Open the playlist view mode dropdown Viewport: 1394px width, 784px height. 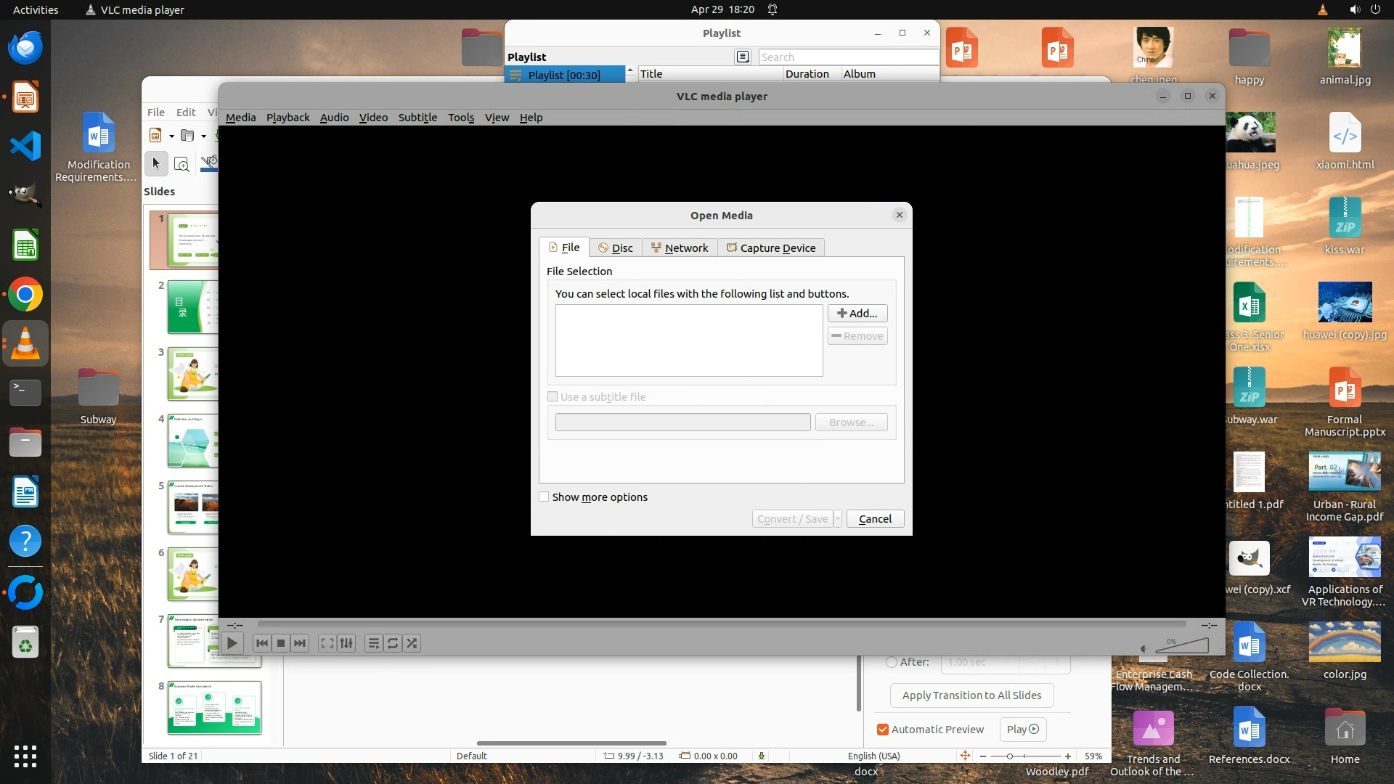(742, 57)
